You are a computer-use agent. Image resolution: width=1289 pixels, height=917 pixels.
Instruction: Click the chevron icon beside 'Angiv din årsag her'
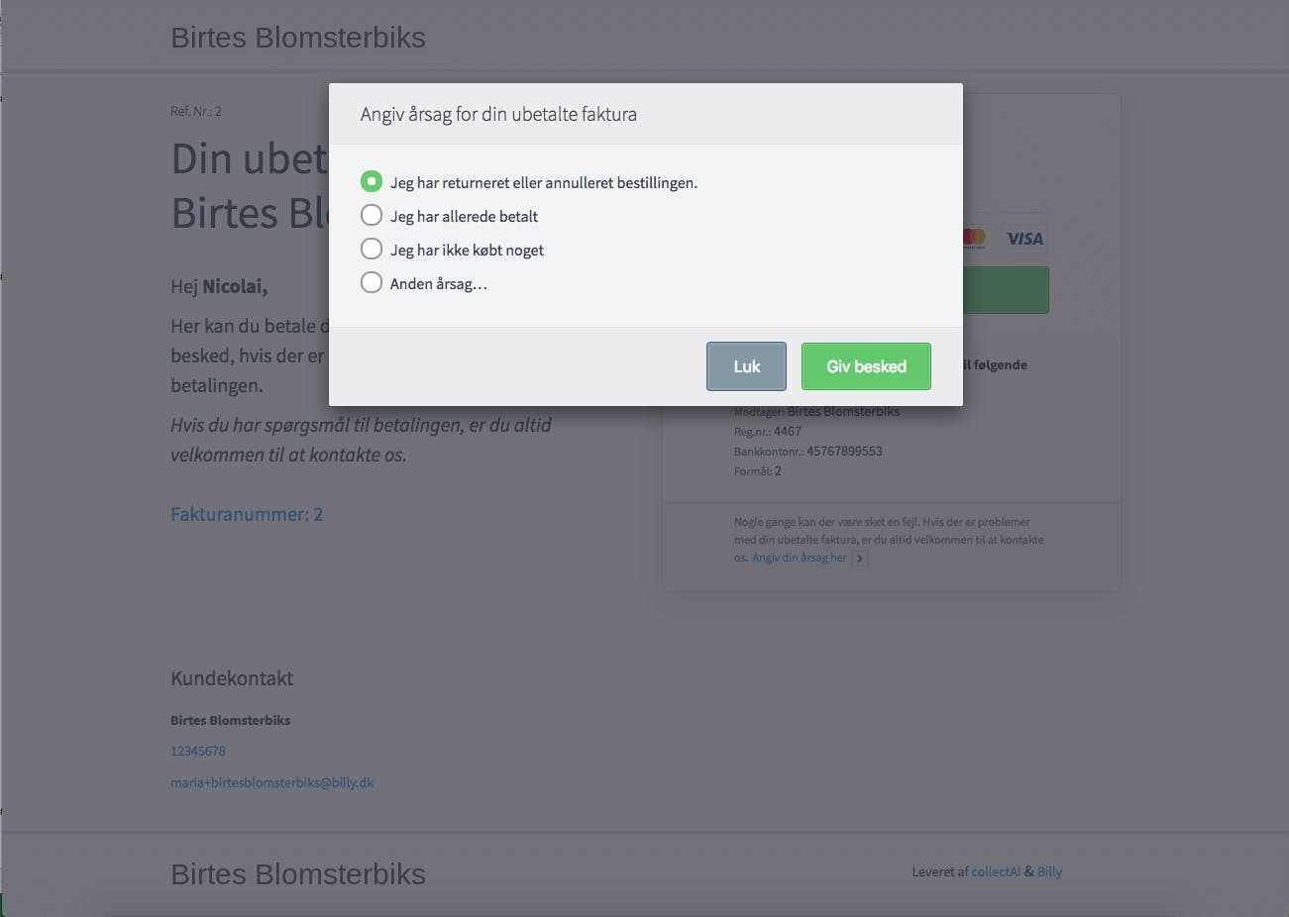point(860,559)
